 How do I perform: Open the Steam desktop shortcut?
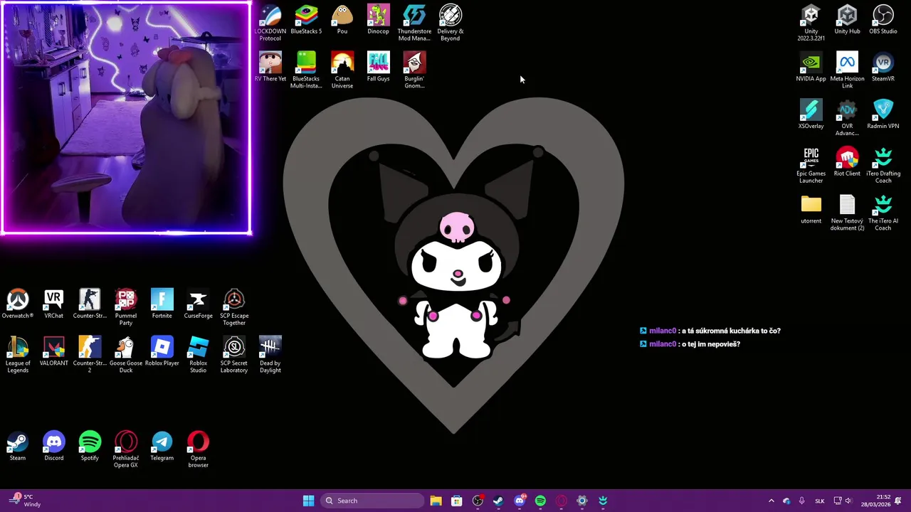18,446
